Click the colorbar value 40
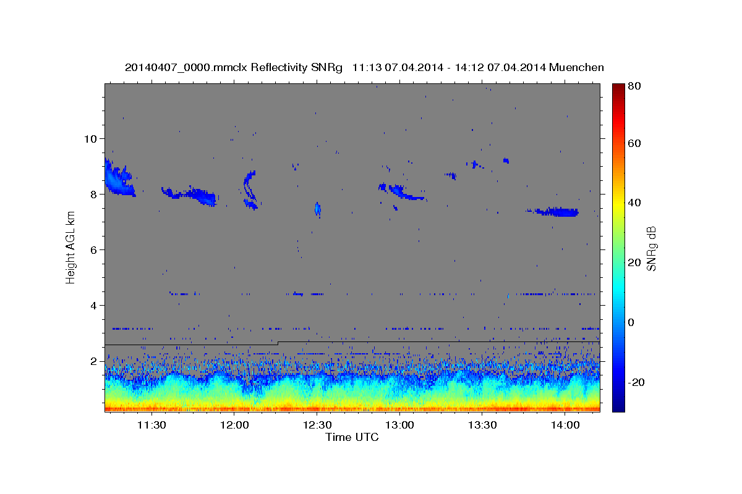Screen dimensions: 742x494 636,203
